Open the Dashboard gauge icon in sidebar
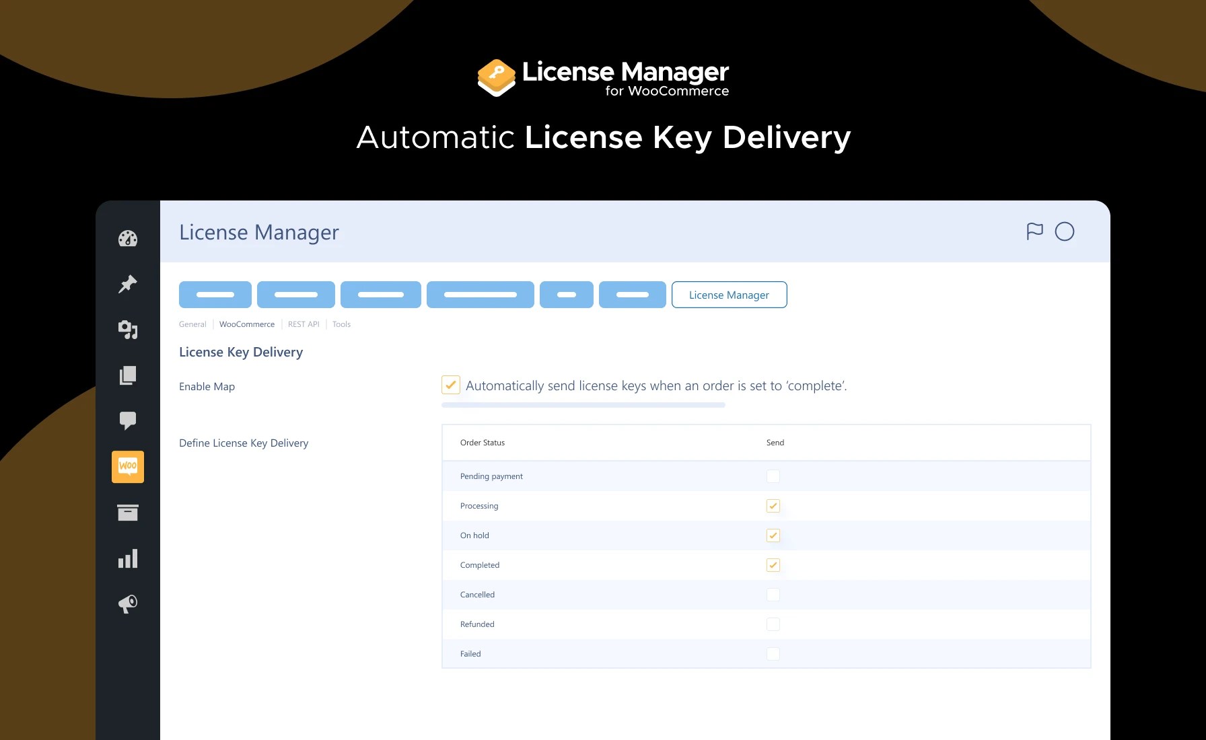1206x740 pixels. 127,238
